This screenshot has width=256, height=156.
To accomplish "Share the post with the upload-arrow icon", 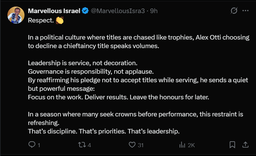I will 245,145.
